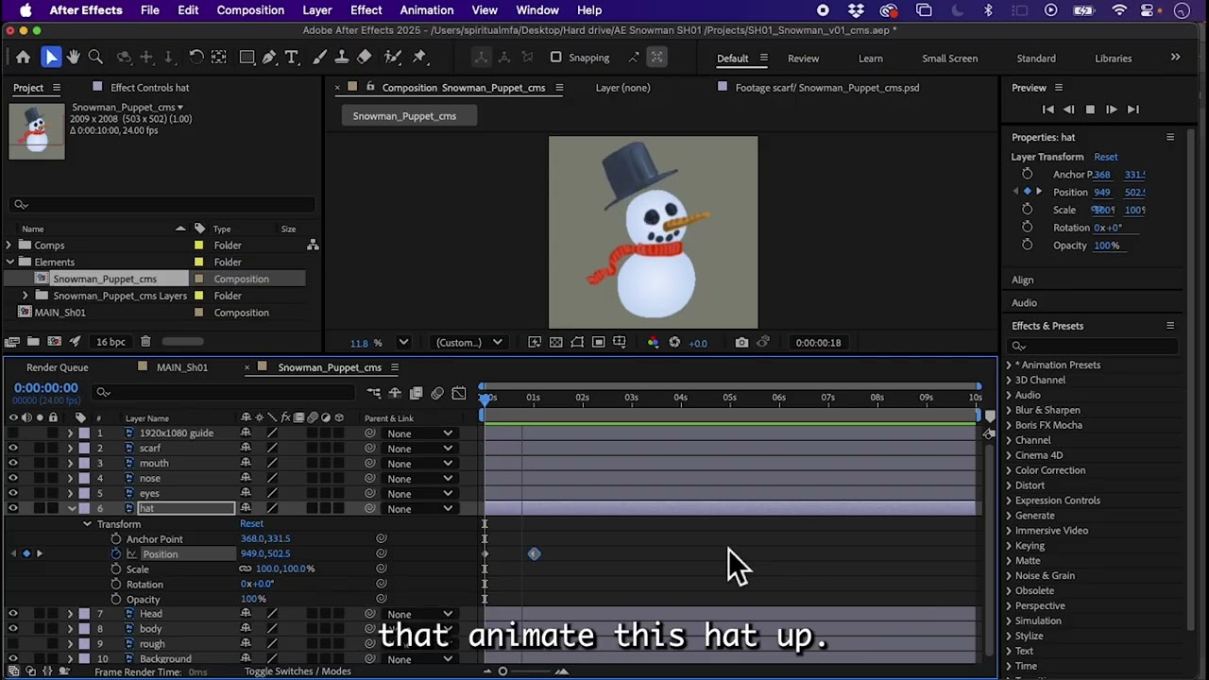Open the parent dropdown for the nose layer

[x=420, y=479]
